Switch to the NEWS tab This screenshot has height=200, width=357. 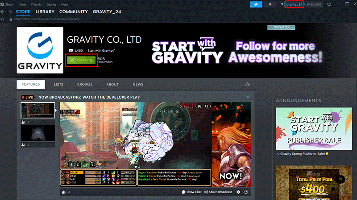(138, 84)
